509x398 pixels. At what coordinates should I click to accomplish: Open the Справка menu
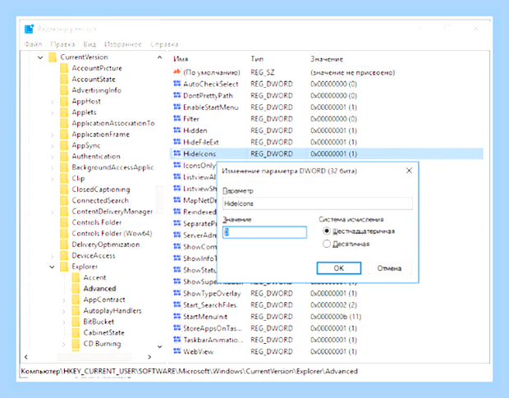click(164, 44)
